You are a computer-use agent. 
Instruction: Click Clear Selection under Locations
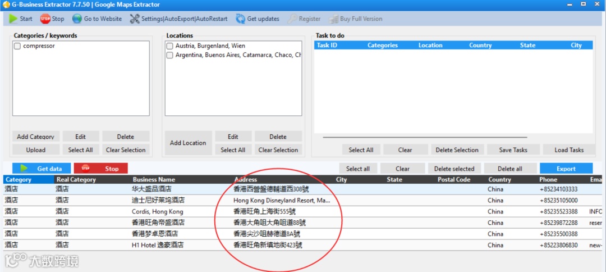pyautogui.click(x=278, y=149)
